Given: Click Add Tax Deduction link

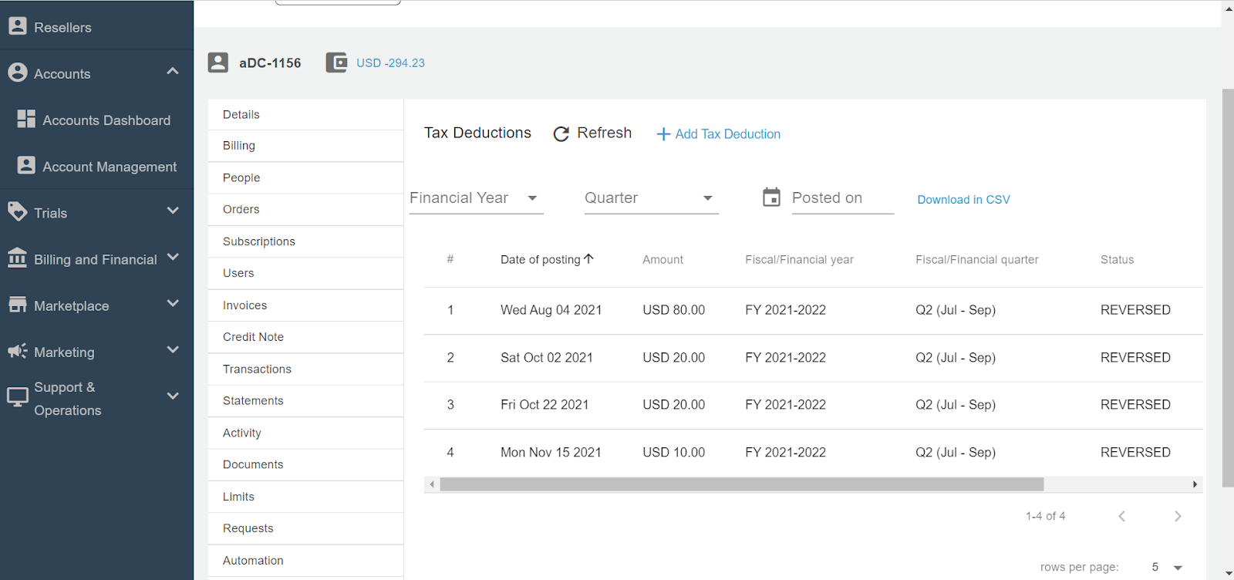Looking at the screenshot, I should (727, 134).
